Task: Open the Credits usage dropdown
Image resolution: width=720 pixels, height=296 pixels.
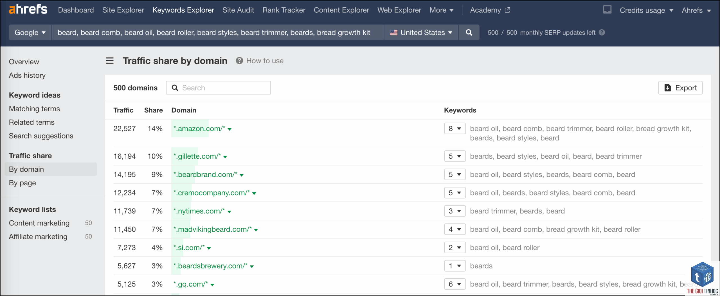Action: click(x=646, y=10)
